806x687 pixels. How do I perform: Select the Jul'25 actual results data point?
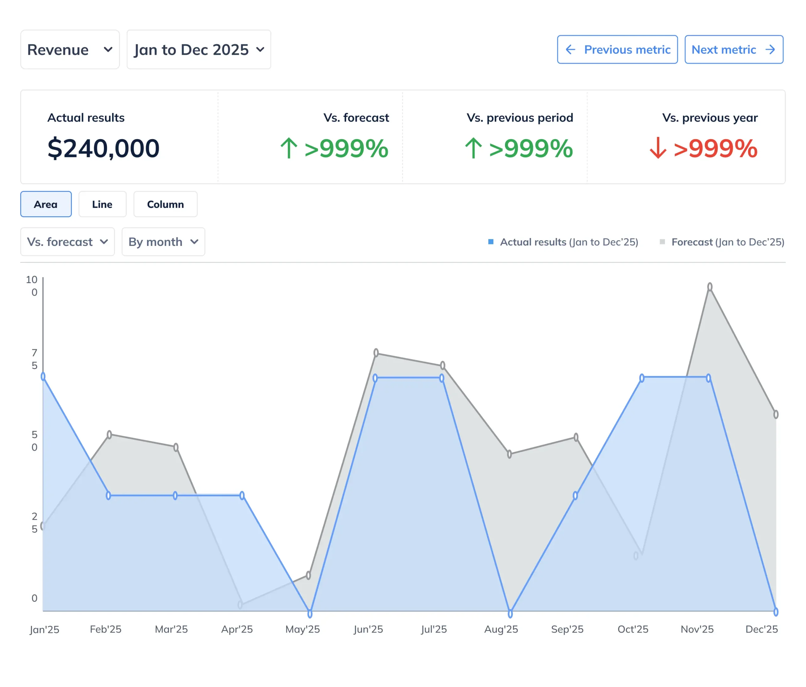(x=441, y=378)
